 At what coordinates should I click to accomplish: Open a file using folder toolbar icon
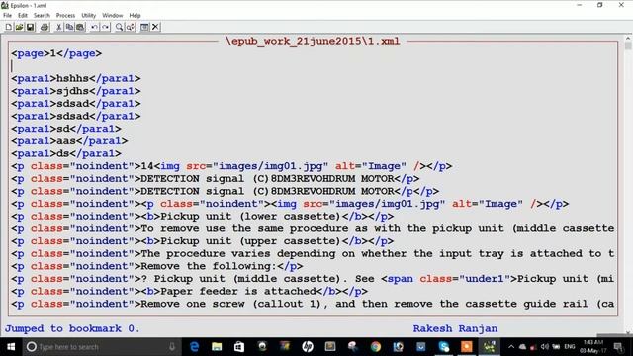pos(19,27)
